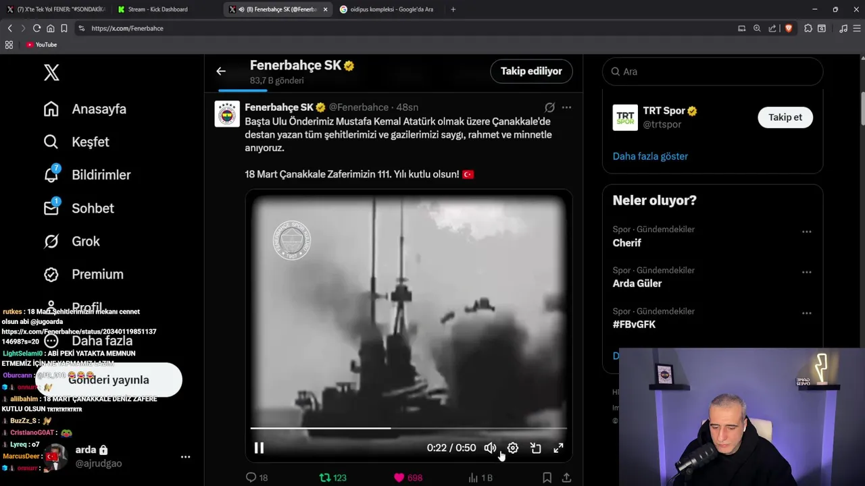Open the Fenerbahçe SK tweet avatar
This screenshot has height=486, width=865.
(x=227, y=113)
